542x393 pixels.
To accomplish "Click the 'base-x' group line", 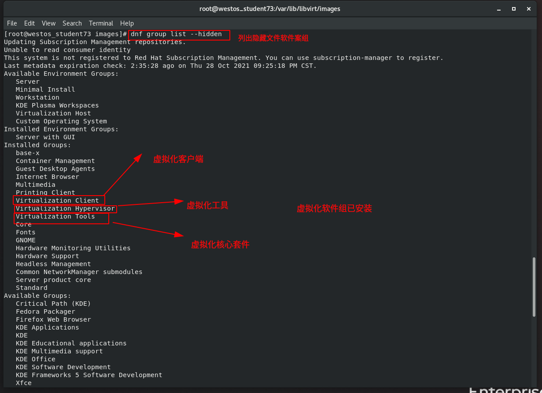I will (x=28, y=153).
